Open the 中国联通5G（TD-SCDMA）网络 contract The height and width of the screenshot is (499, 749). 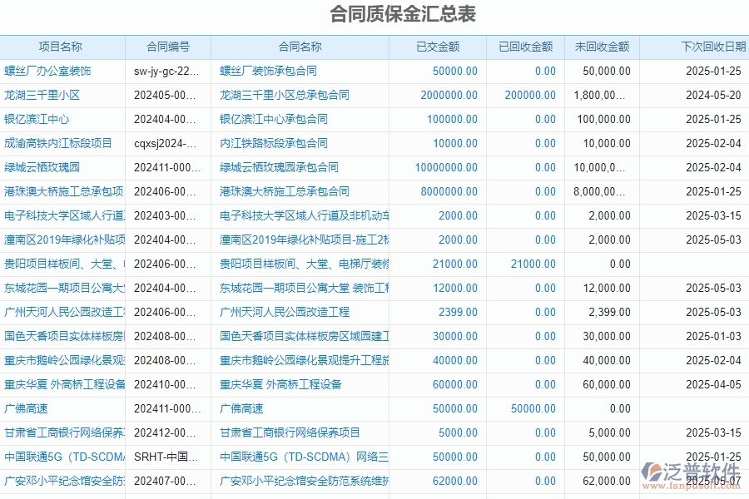click(x=300, y=457)
